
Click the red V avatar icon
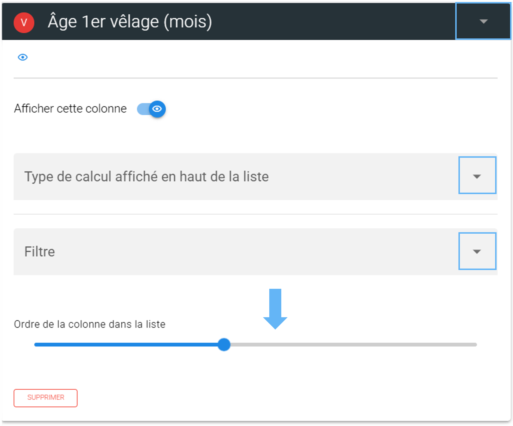pyautogui.click(x=24, y=22)
